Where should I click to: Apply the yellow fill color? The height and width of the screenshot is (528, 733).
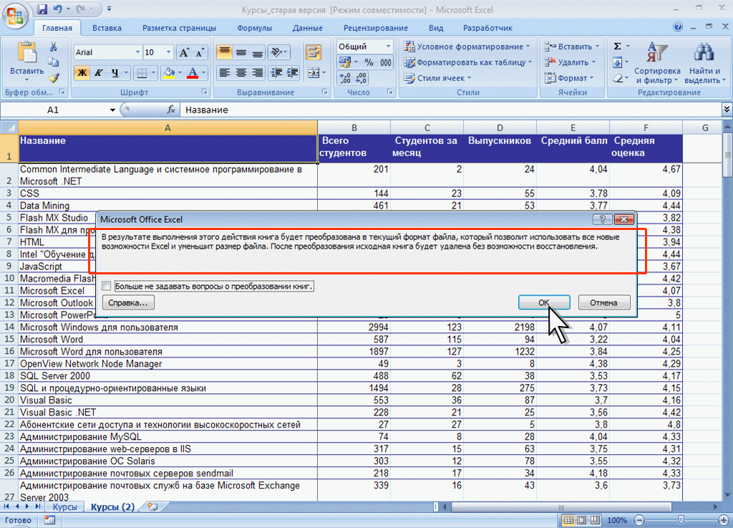point(169,72)
